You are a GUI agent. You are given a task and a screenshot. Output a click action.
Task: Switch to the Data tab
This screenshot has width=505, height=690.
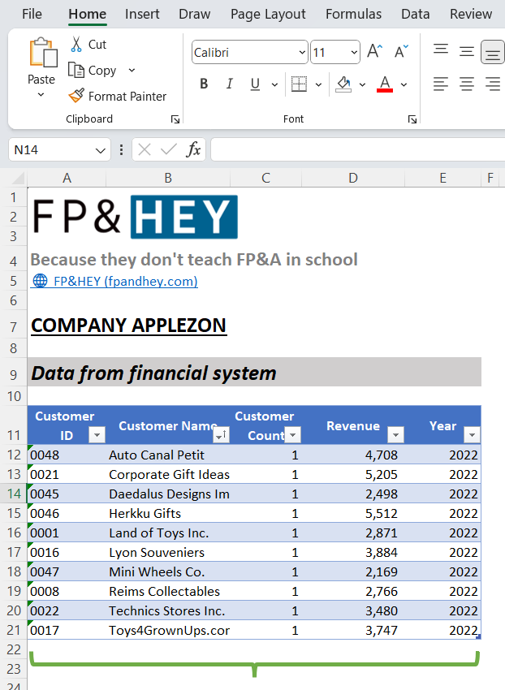415,14
